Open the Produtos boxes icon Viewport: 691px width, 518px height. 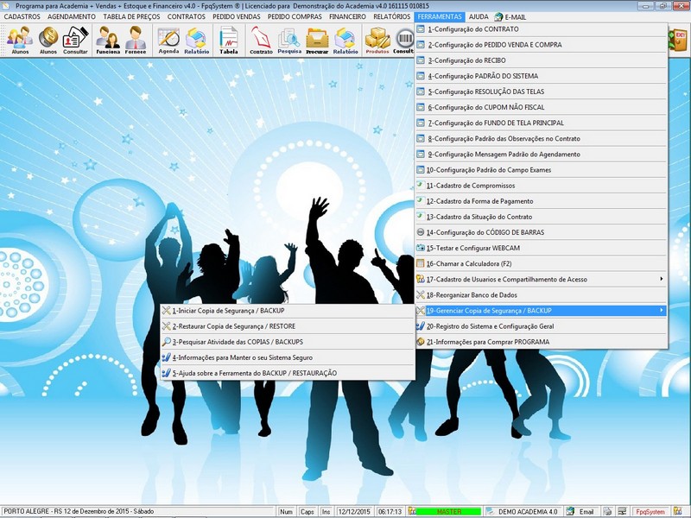pos(377,40)
